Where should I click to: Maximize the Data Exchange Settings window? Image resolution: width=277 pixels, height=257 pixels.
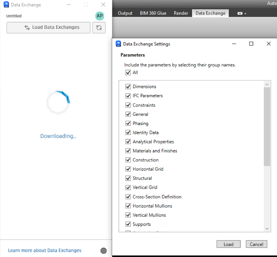[x=251, y=44]
